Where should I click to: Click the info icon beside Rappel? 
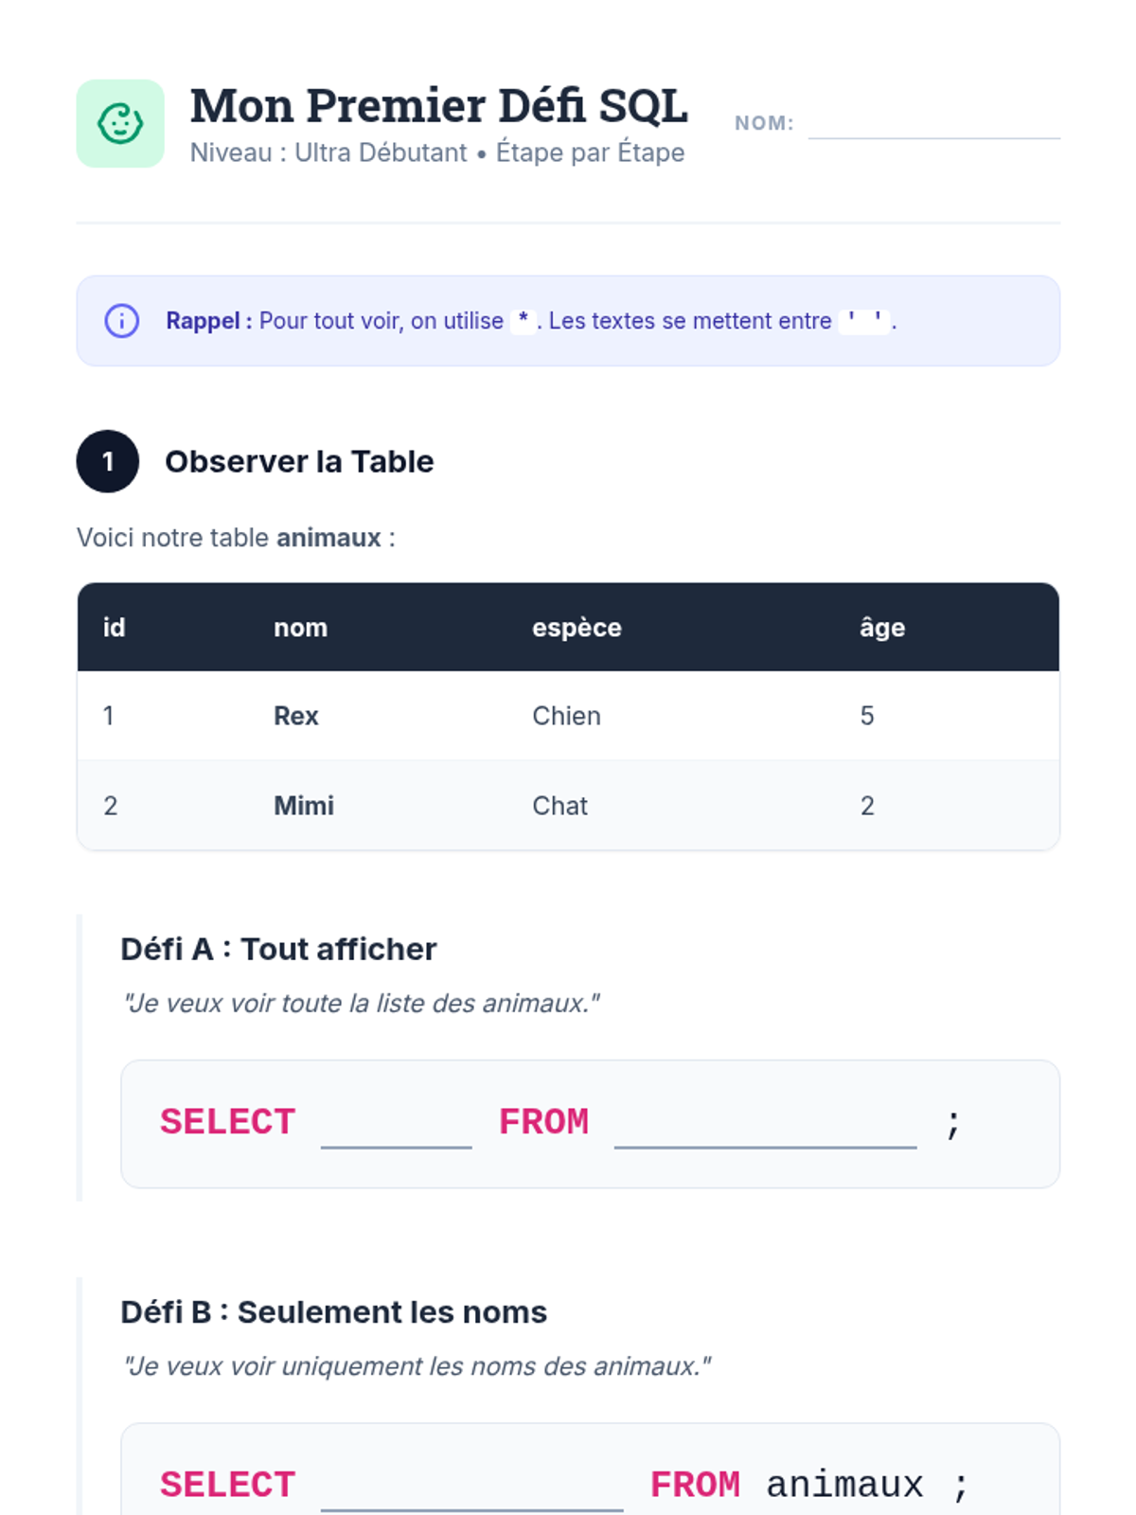[x=121, y=321]
